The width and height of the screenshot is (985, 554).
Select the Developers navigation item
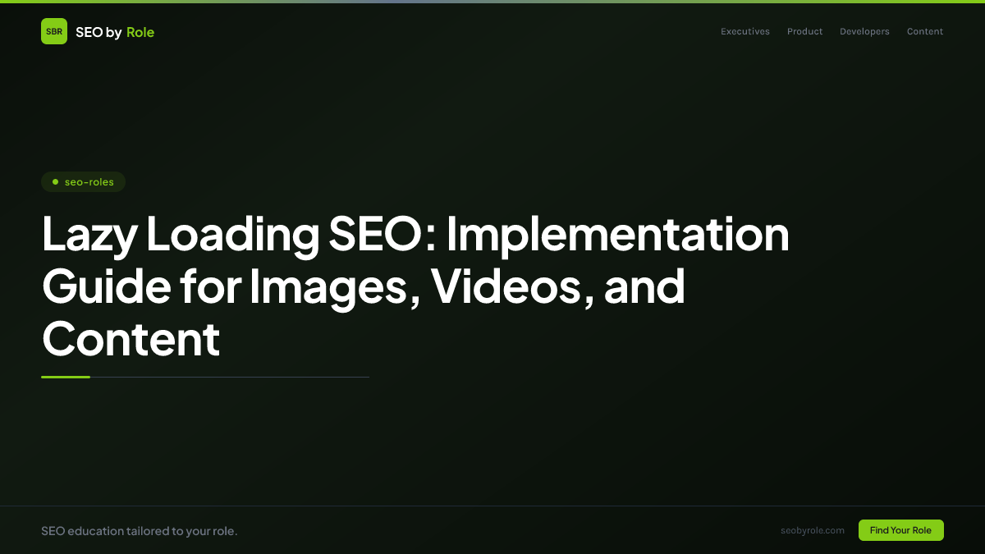coord(864,31)
